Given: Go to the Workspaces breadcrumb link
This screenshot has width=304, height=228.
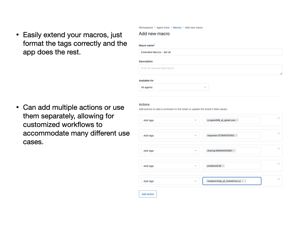Looking at the screenshot, I should click(145, 27).
